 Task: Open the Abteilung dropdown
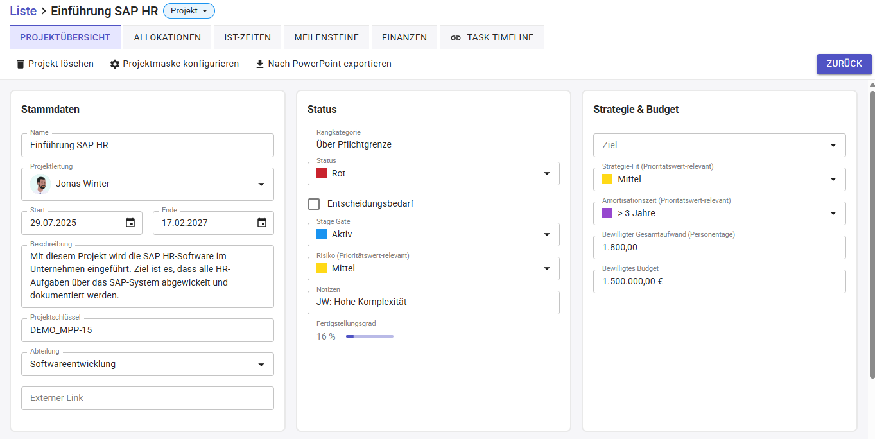261,365
